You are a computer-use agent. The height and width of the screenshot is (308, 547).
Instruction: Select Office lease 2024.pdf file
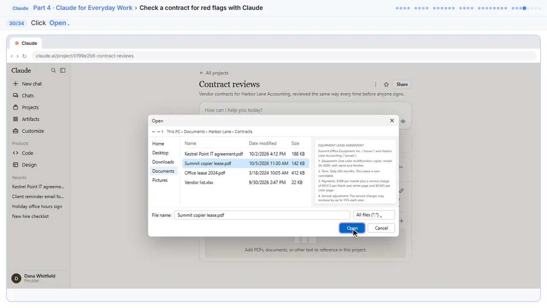pyautogui.click(x=245, y=173)
